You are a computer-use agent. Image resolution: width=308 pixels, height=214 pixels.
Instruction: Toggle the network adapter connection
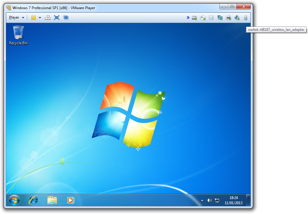coord(220,18)
